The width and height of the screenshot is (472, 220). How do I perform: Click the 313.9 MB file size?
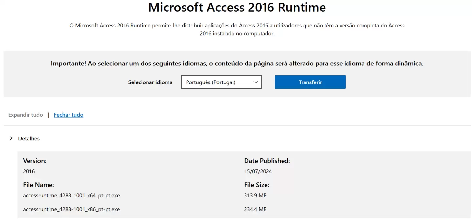pos(255,196)
